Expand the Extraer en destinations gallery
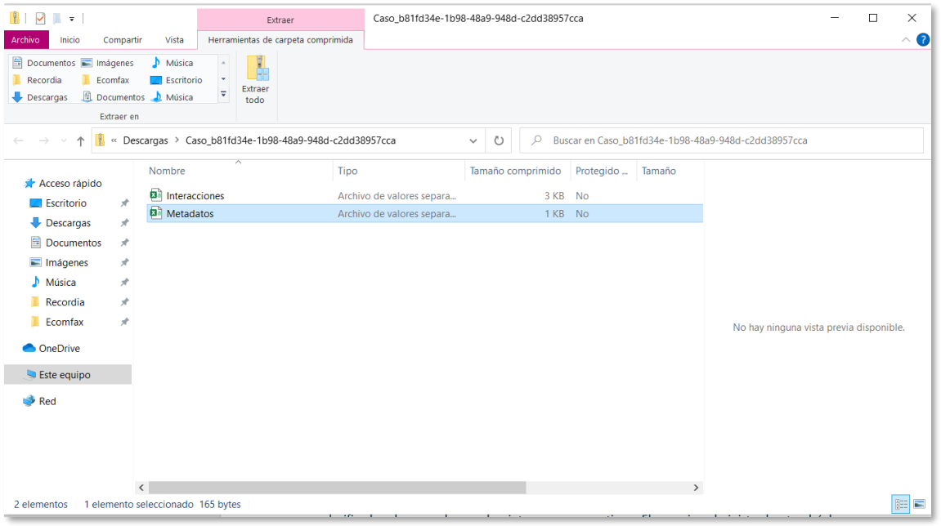Image resolution: width=941 pixels, height=526 pixels. pos(224,94)
